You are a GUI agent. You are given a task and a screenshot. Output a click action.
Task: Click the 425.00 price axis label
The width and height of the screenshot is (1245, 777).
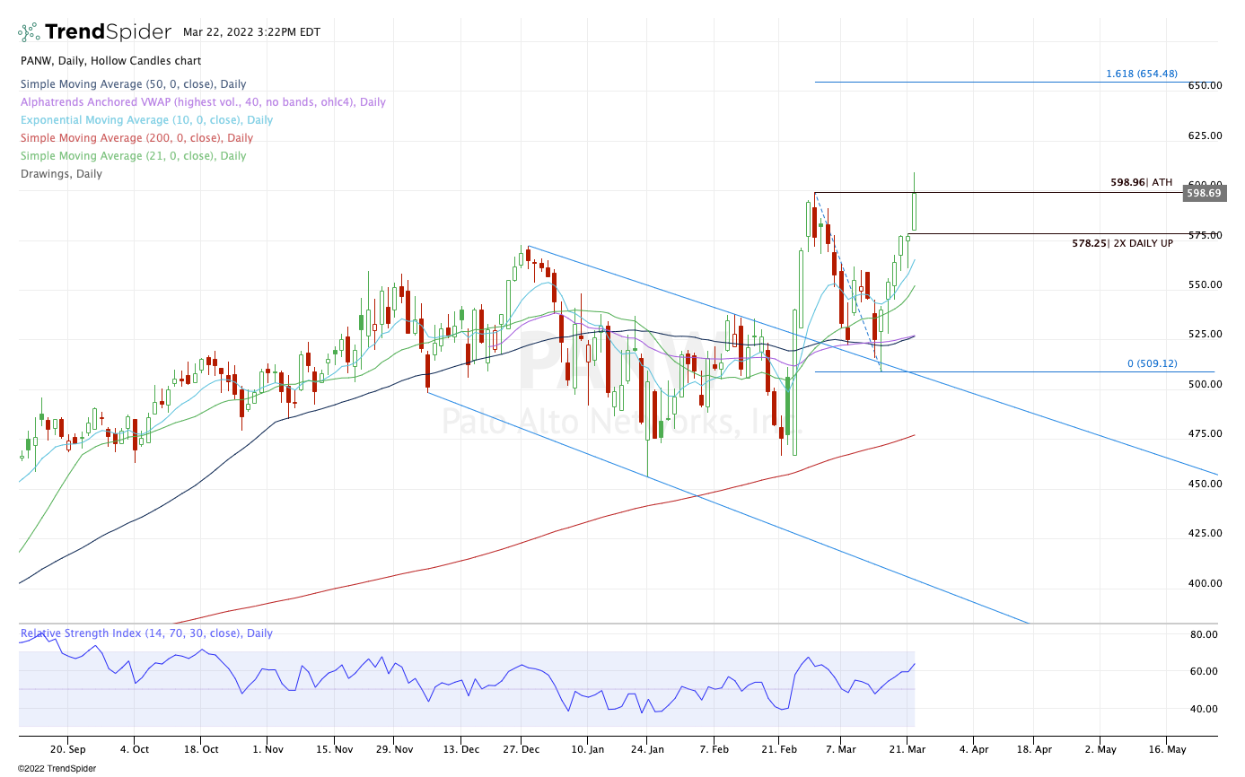point(1204,533)
